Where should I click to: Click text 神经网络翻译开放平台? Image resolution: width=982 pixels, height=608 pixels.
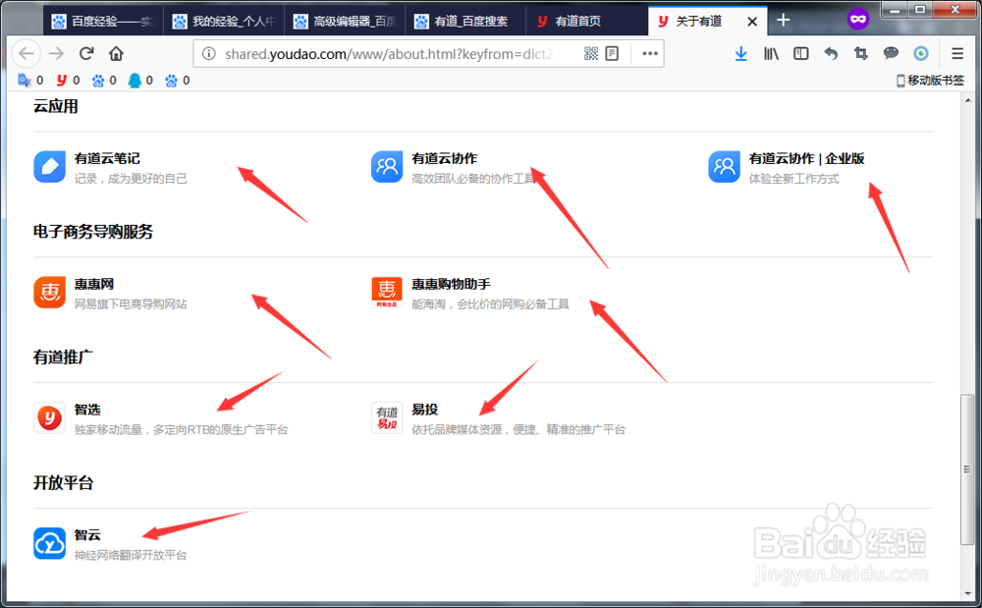131,555
